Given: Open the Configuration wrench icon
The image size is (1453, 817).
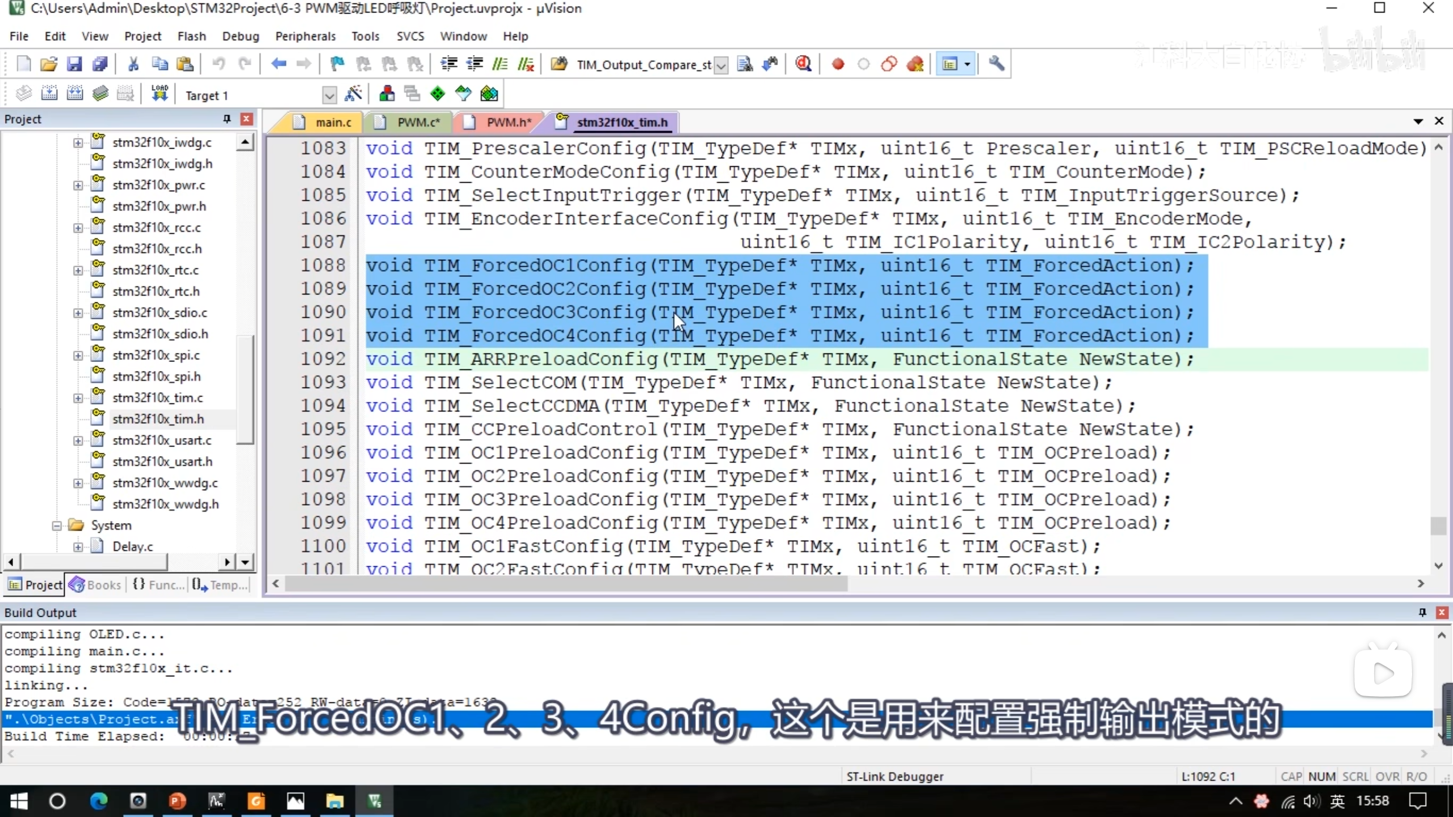Looking at the screenshot, I should click(996, 64).
